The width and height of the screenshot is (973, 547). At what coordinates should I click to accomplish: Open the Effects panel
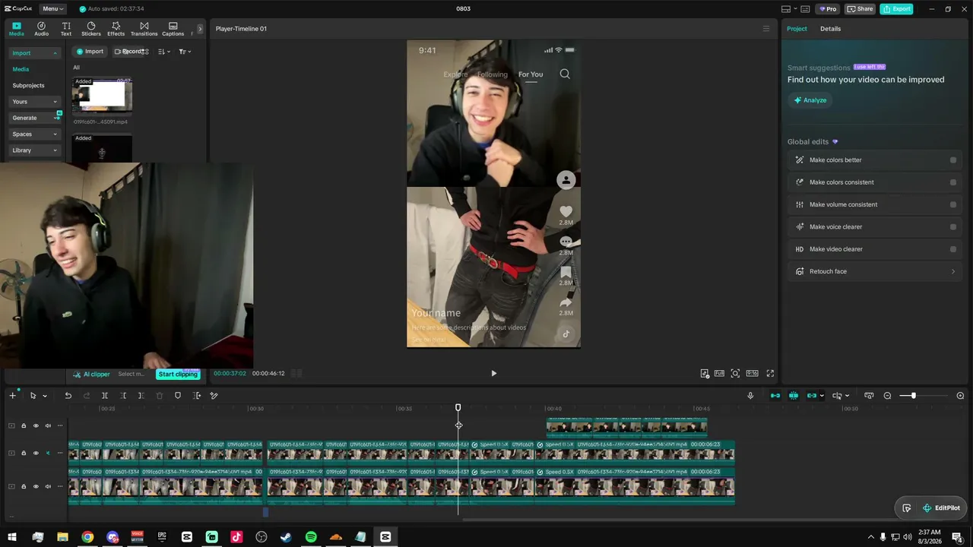pyautogui.click(x=116, y=29)
